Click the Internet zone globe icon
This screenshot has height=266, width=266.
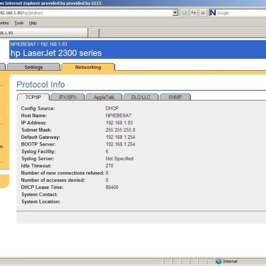219,261
